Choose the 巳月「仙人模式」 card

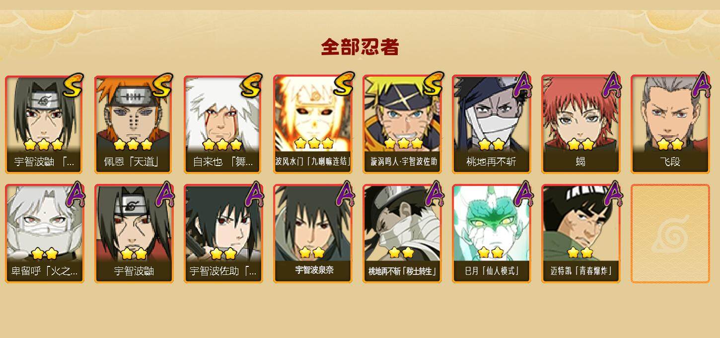pos(491,234)
